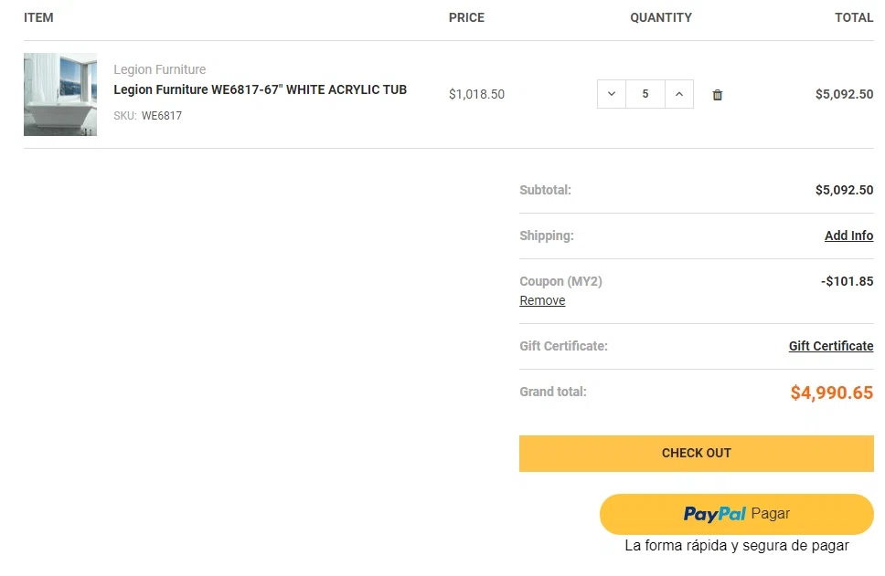Select the orange grand total amount $4,990.65
885x576 pixels.
832,393
